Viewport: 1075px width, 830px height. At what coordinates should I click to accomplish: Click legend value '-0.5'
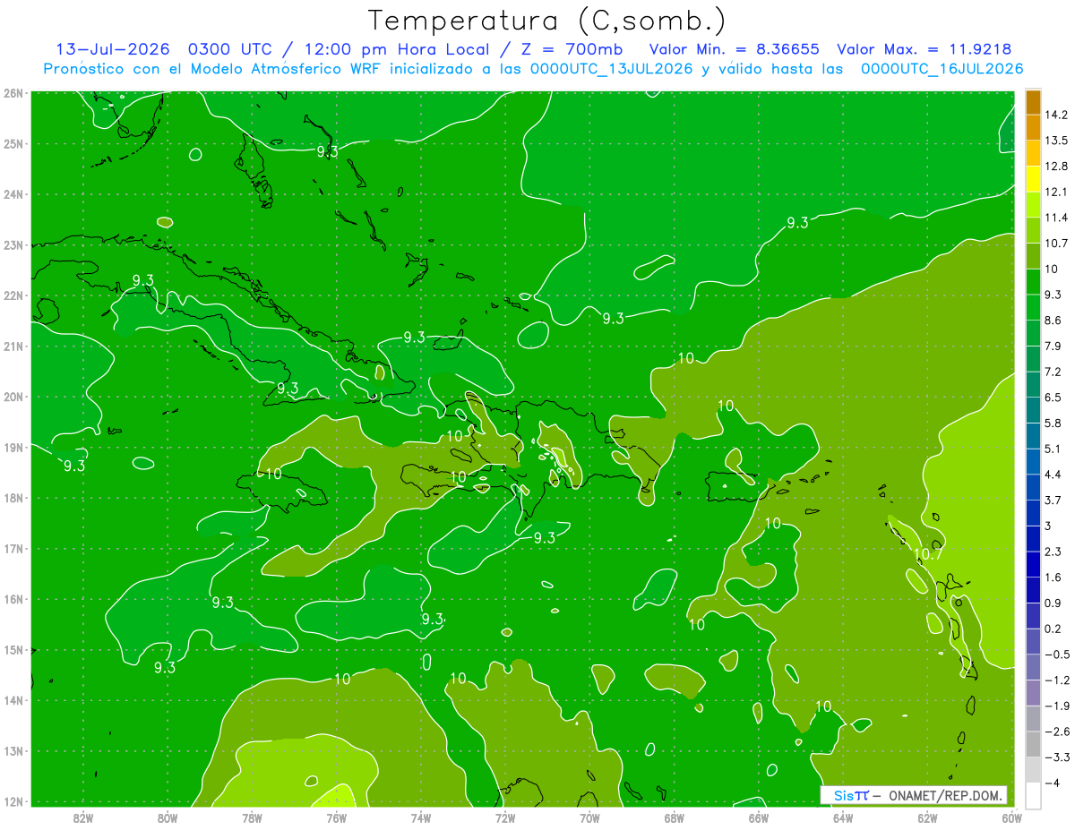pyautogui.click(x=1057, y=655)
